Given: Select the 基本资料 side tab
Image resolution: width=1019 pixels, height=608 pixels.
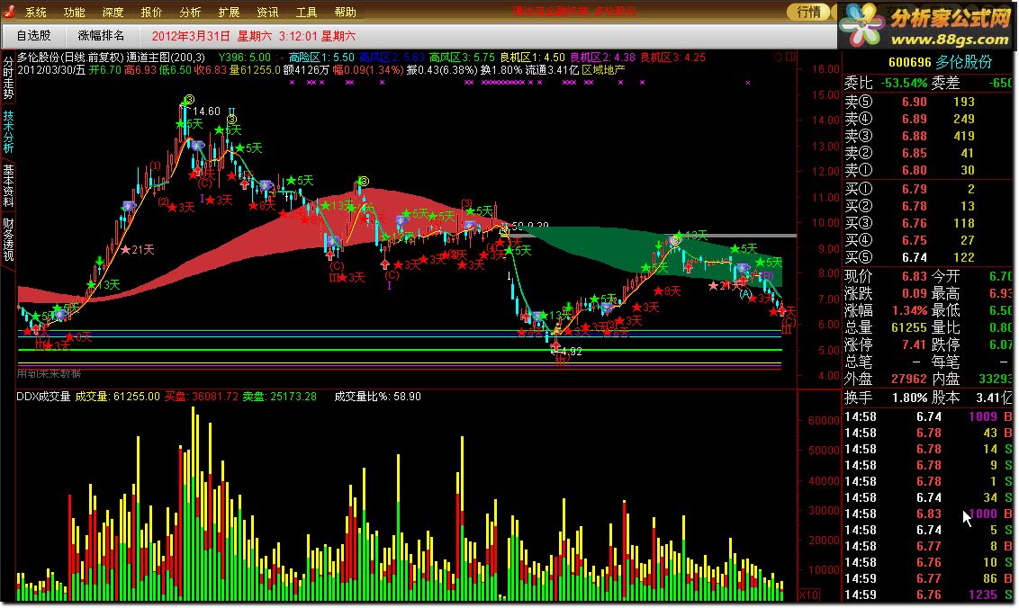Looking at the screenshot, I should [x=8, y=185].
